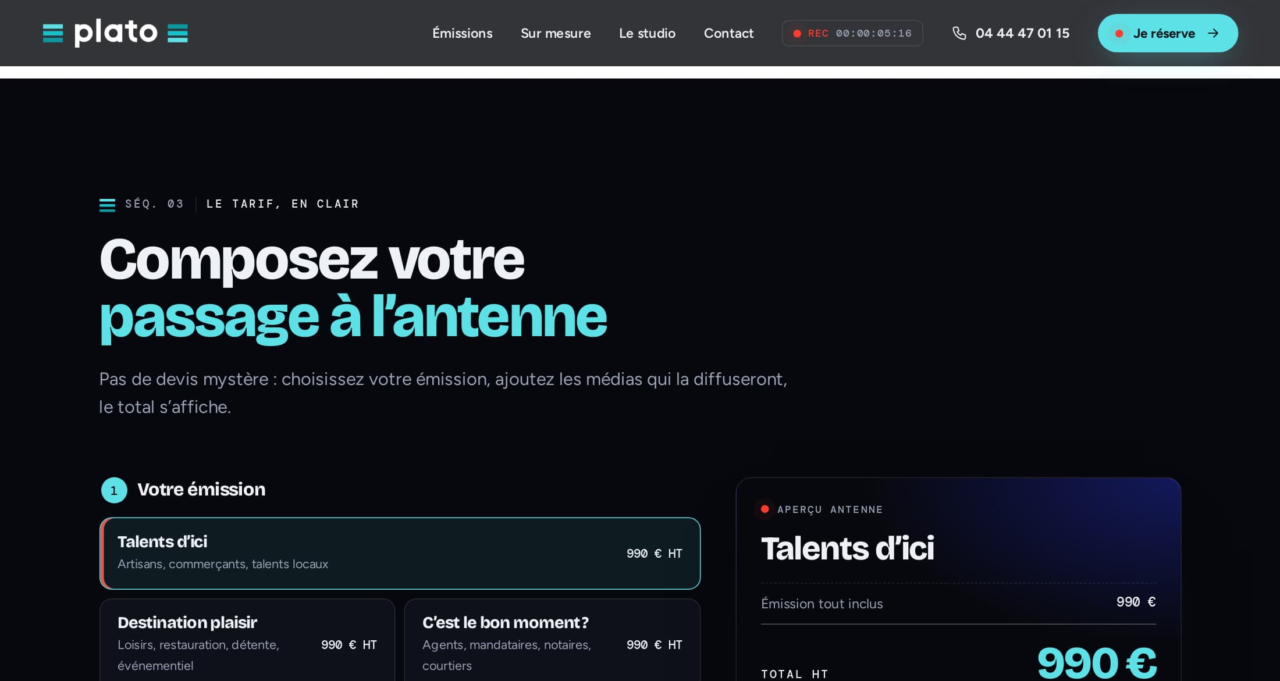Click the Talents d'ici preview title
The width and height of the screenshot is (1280, 681).
848,548
